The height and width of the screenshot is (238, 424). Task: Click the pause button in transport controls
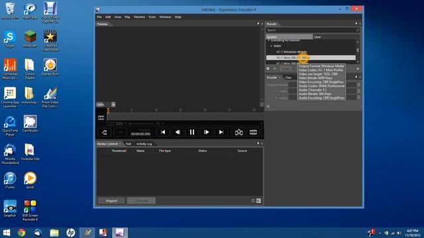click(x=192, y=132)
